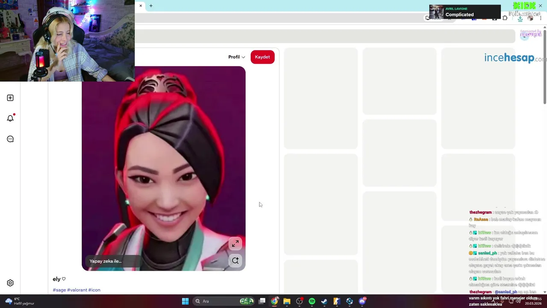Switch to Chrome in the taskbar
The height and width of the screenshot is (308, 547).
274,301
